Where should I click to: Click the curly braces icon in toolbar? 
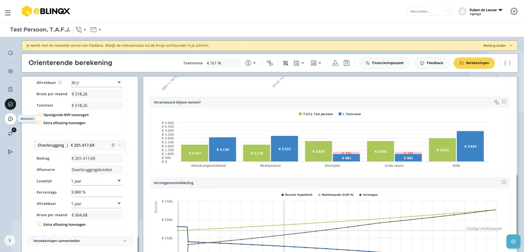pos(507,63)
